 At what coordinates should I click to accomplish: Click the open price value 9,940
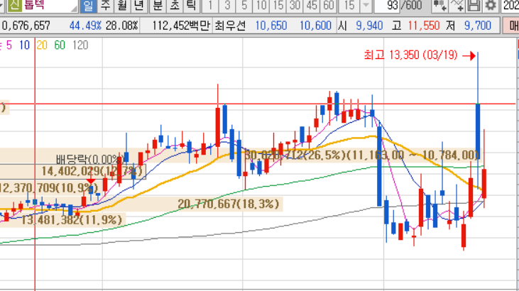click(x=369, y=26)
